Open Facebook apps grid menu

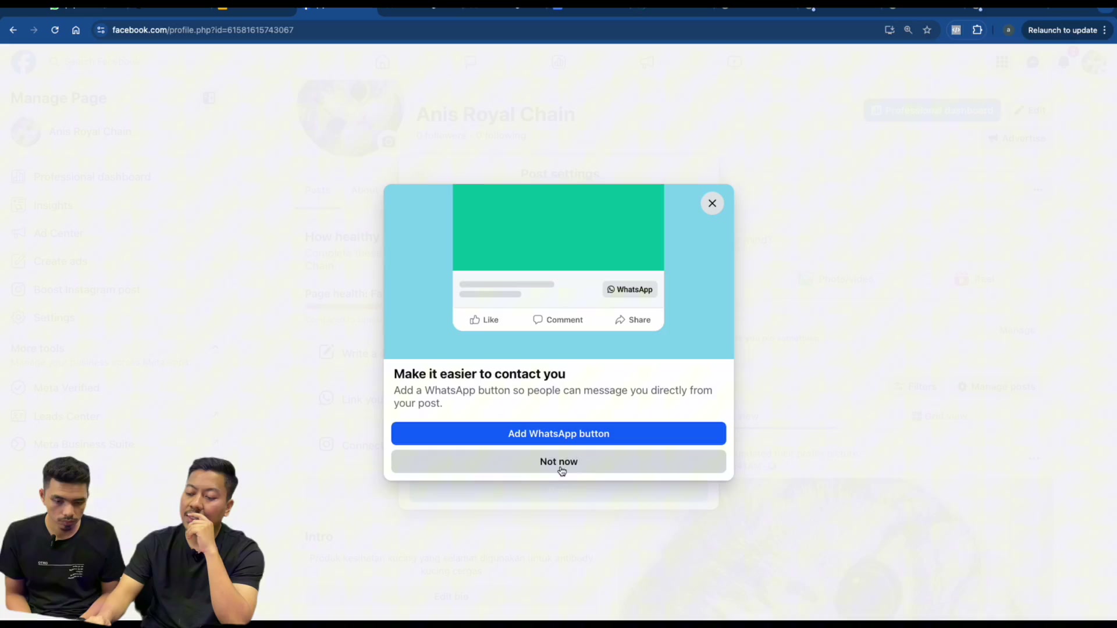(x=1002, y=62)
